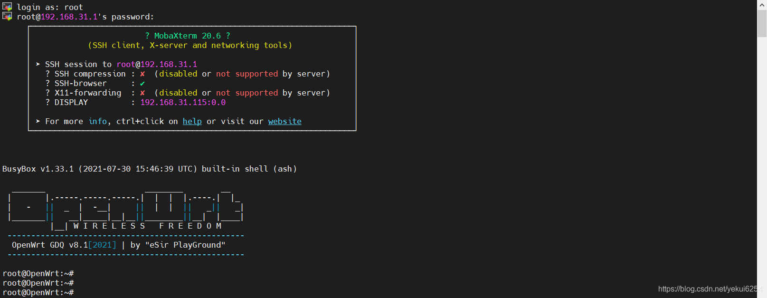Click the blue 'info' word in the banner
The image size is (767, 298).
[98, 121]
